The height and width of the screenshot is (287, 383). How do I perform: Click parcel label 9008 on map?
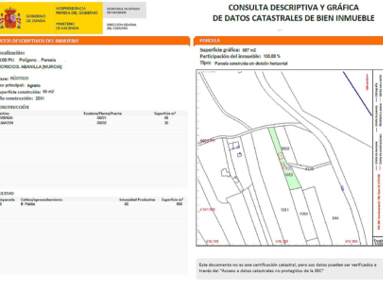tap(285, 149)
